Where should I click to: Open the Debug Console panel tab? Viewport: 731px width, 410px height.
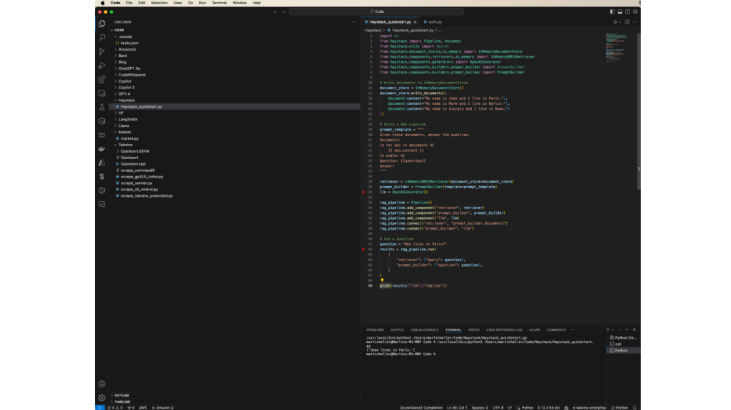[425, 329]
